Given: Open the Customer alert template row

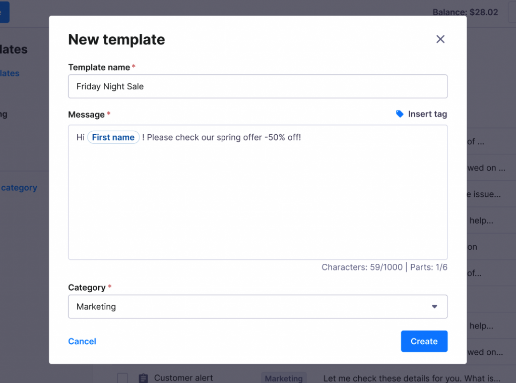Looking at the screenshot, I should (x=183, y=378).
